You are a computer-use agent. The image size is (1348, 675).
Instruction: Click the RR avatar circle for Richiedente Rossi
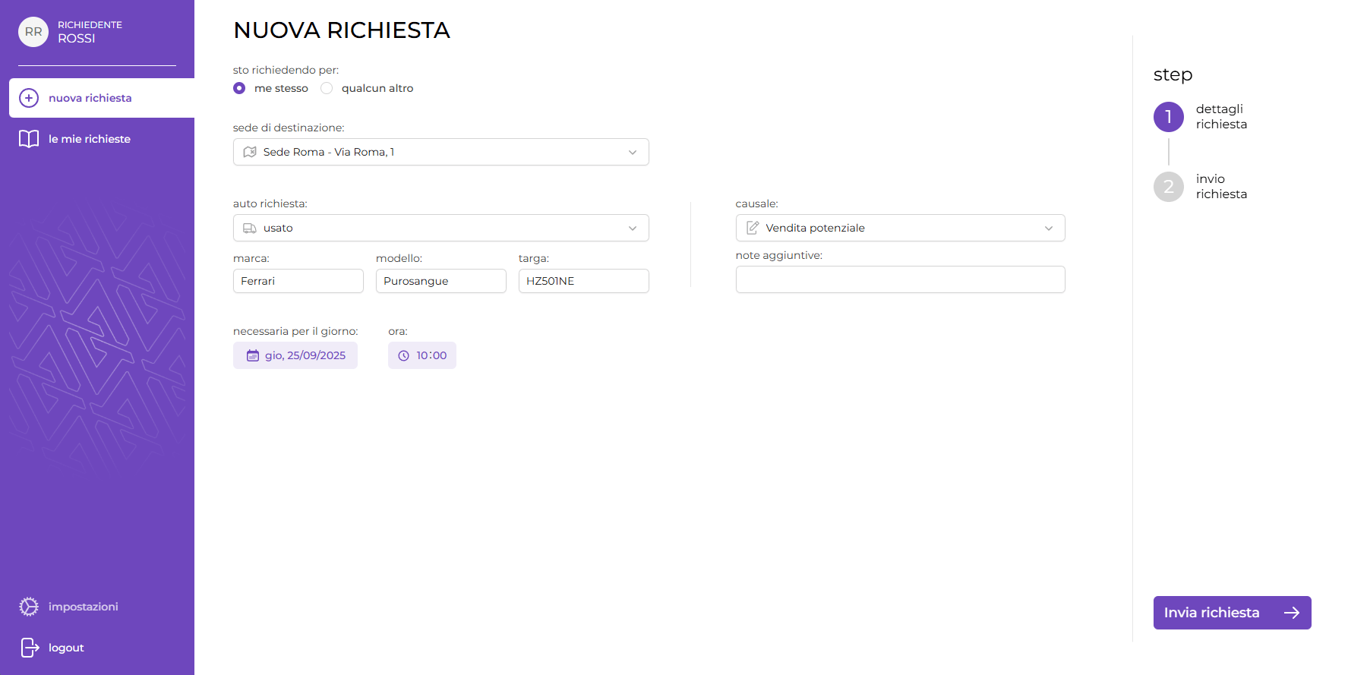tap(33, 32)
